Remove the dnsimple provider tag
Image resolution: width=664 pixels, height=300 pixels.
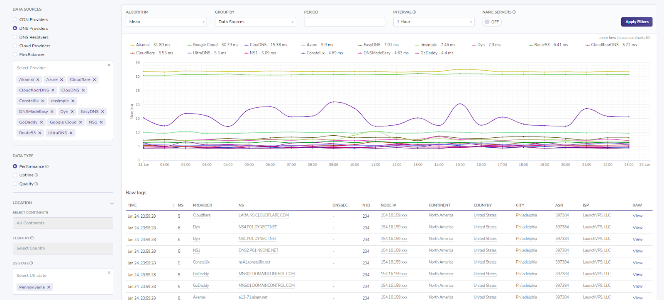point(73,101)
